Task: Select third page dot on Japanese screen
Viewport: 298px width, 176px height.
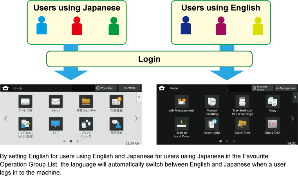Action: 78,141
